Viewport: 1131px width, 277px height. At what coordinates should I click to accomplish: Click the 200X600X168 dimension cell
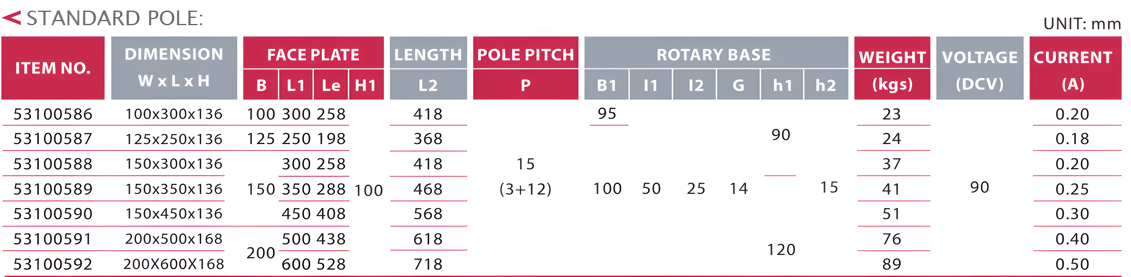[174, 264]
